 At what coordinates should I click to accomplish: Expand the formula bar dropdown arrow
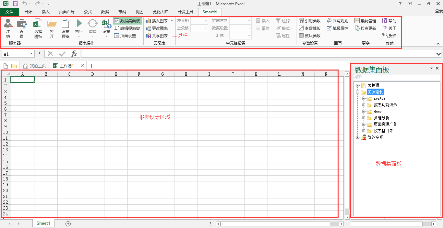coord(439,54)
